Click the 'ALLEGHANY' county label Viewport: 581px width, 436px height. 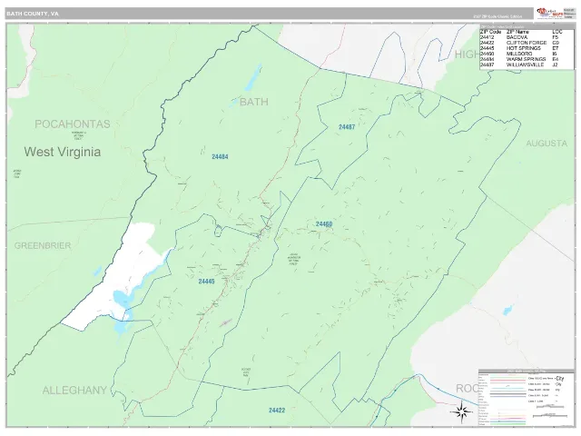(74, 390)
